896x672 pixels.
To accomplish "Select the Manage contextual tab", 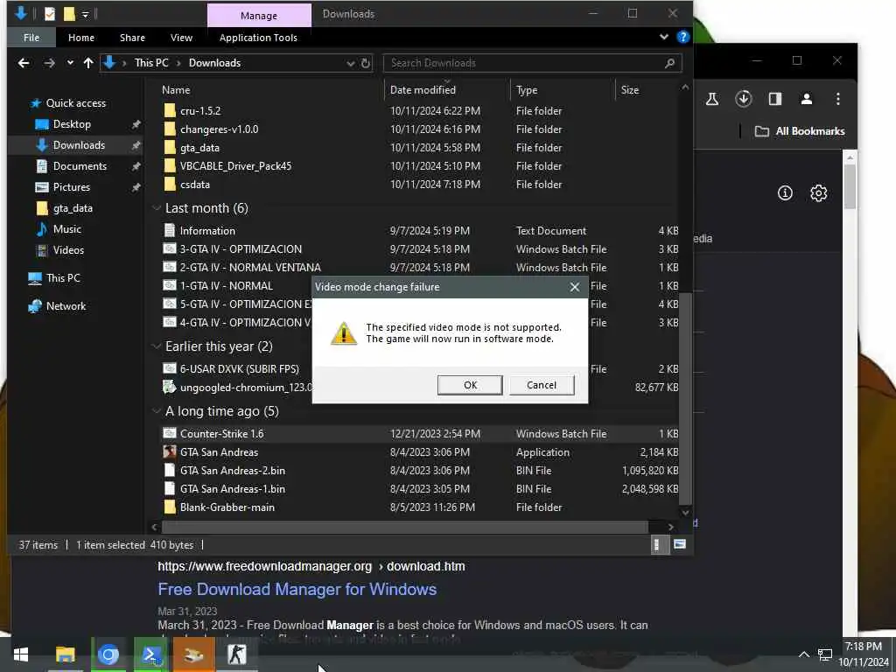I will pos(259,16).
